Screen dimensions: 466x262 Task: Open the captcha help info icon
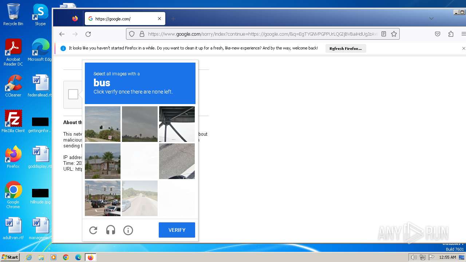pos(128,230)
